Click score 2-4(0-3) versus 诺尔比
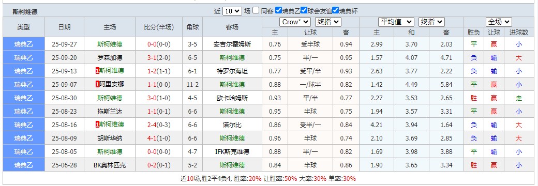The width and height of the screenshot is (538, 186). click(159, 125)
